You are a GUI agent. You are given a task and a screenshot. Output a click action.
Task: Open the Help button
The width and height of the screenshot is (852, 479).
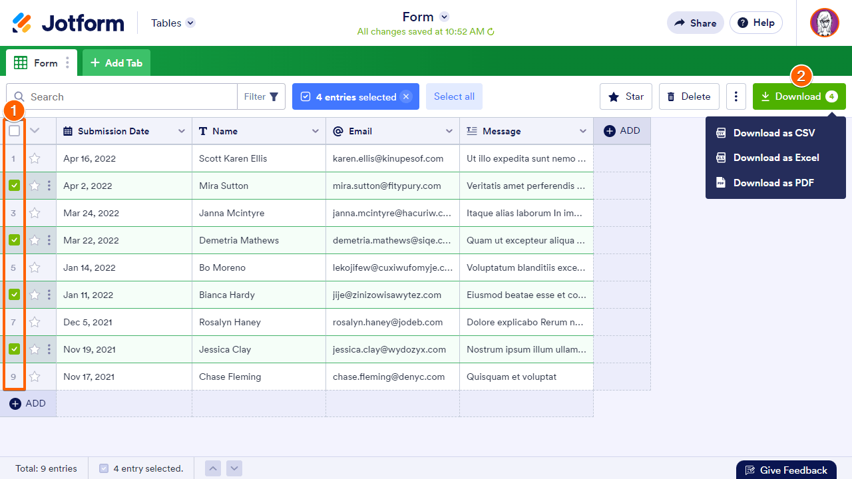coord(756,23)
